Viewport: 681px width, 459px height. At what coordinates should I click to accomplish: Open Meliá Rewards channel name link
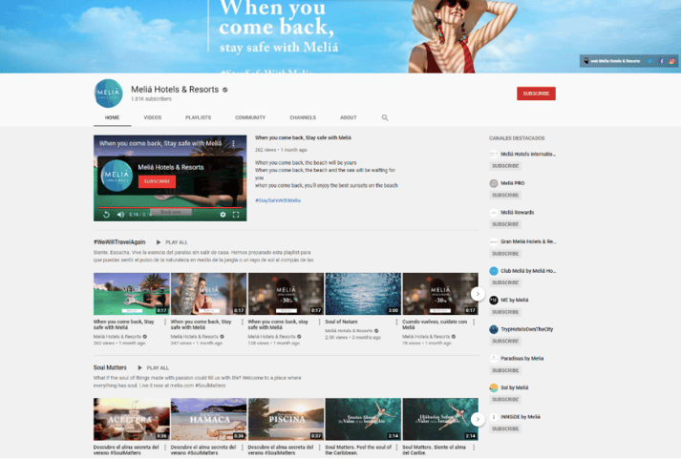coord(518,212)
